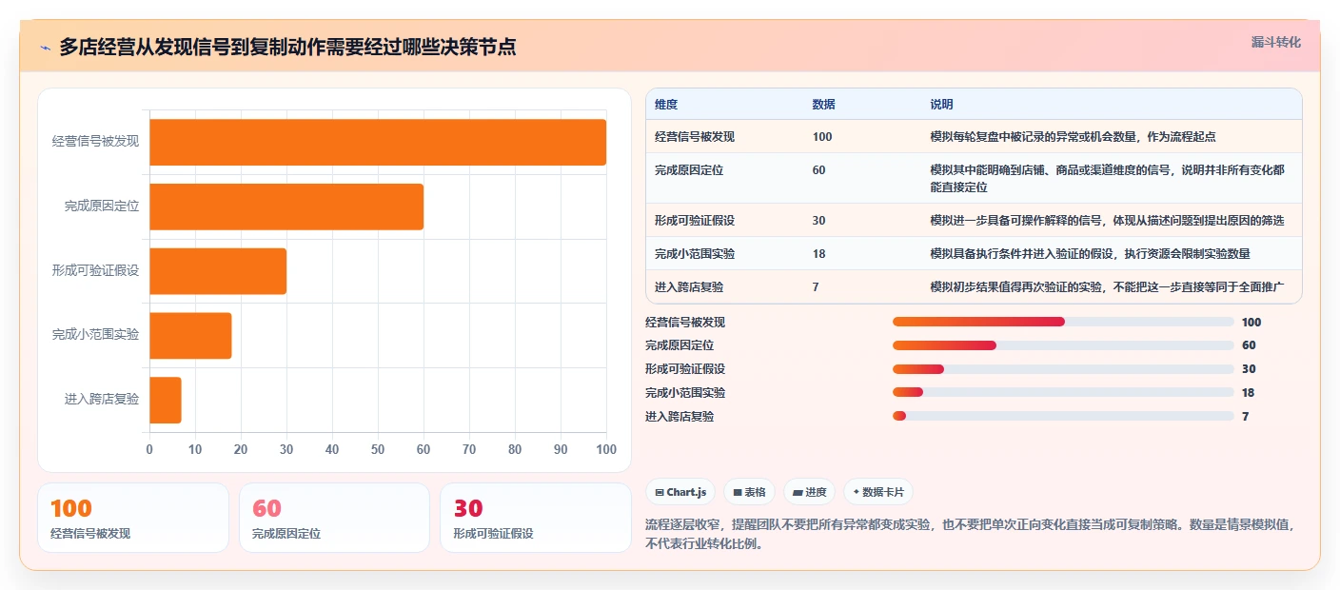Open the data card showing 30

[x=536, y=518]
